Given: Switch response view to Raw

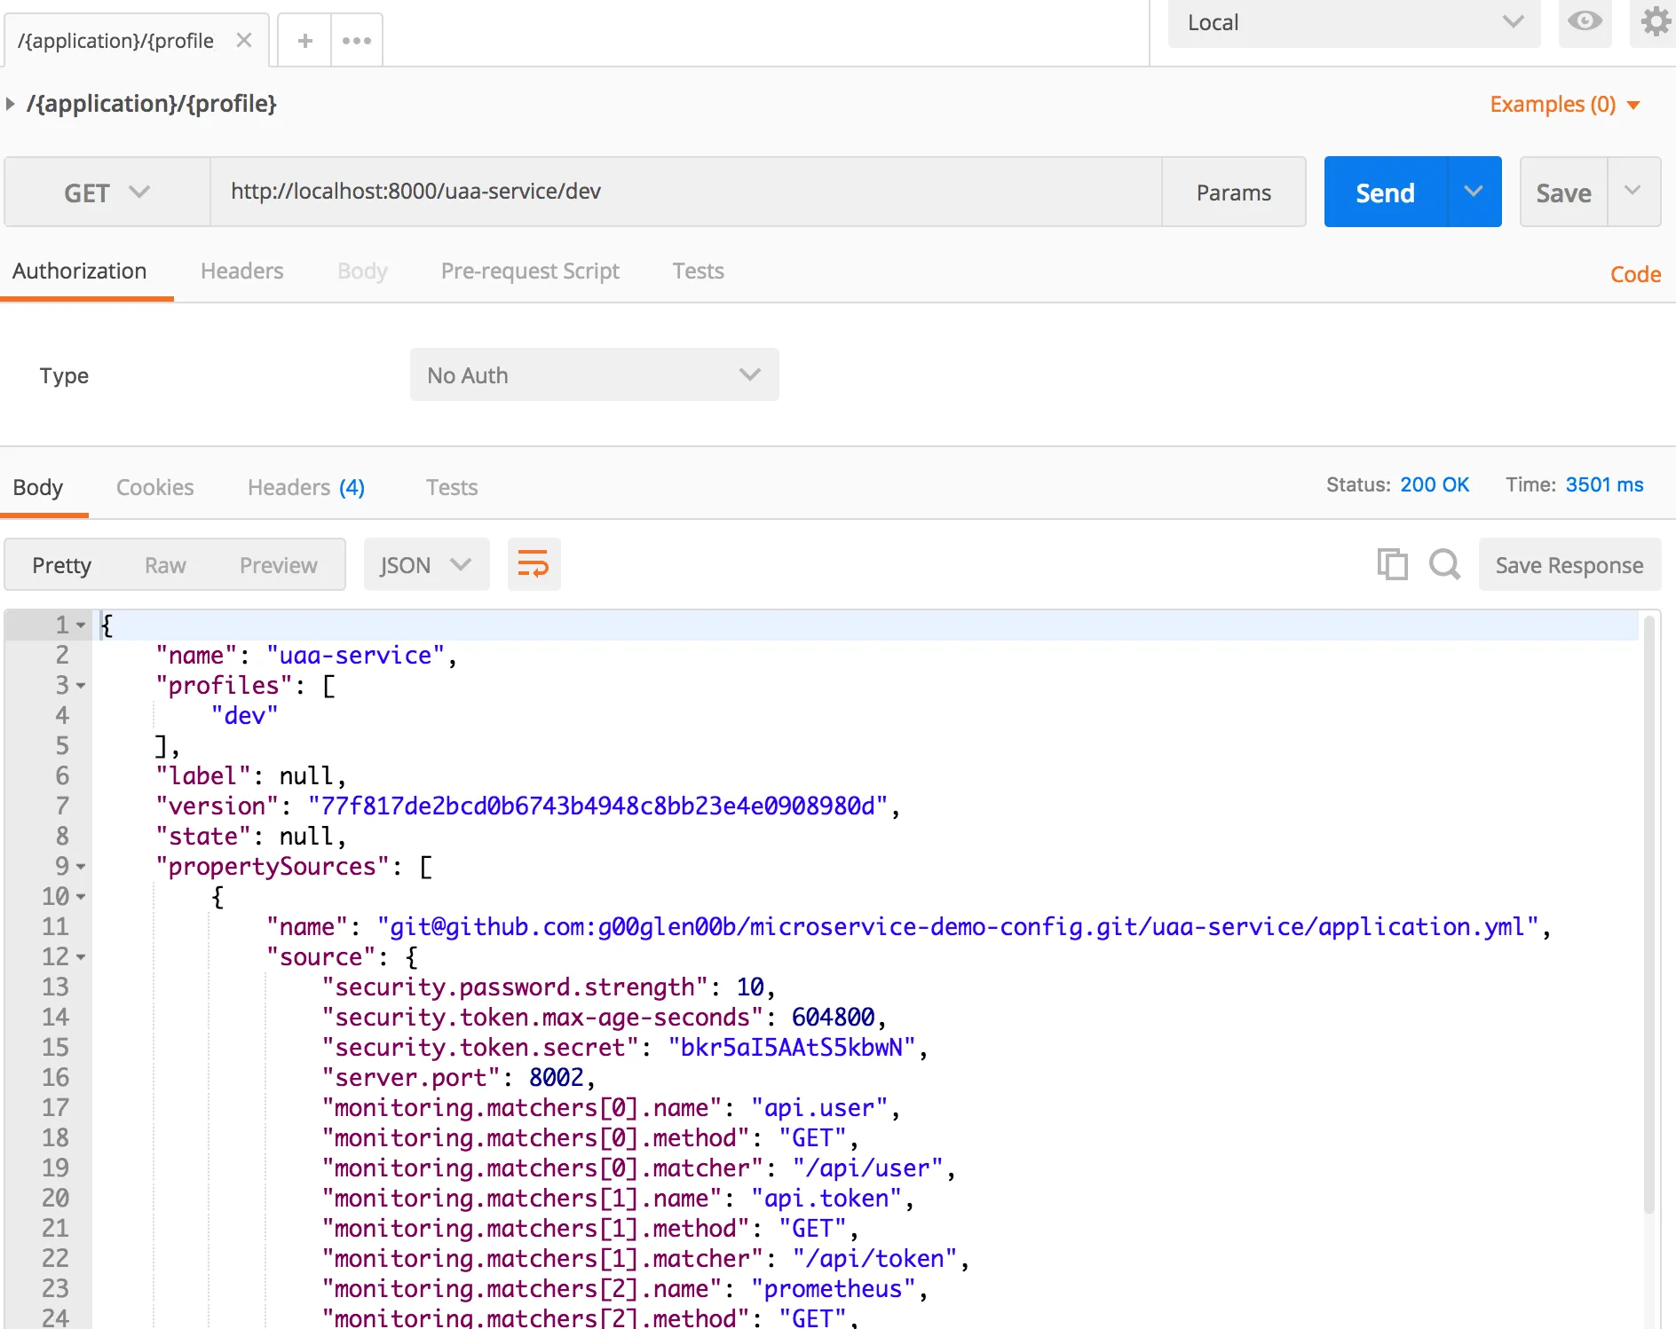Looking at the screenshot, I should tap(165, 565).
